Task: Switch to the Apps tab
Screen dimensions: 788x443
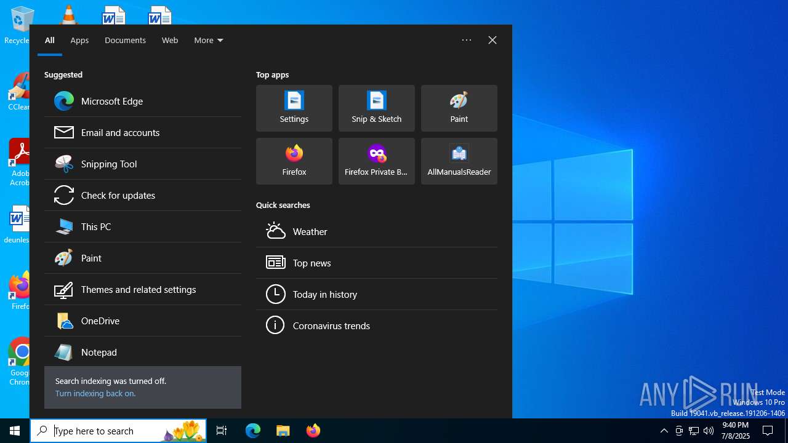Action: click(x=79, y=41)
